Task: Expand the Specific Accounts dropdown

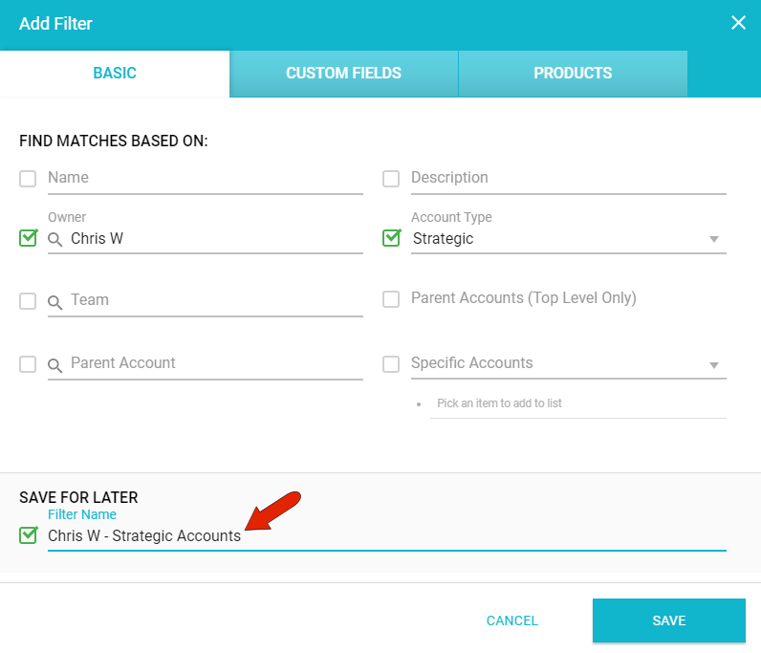Action: [x=713, y=364]
